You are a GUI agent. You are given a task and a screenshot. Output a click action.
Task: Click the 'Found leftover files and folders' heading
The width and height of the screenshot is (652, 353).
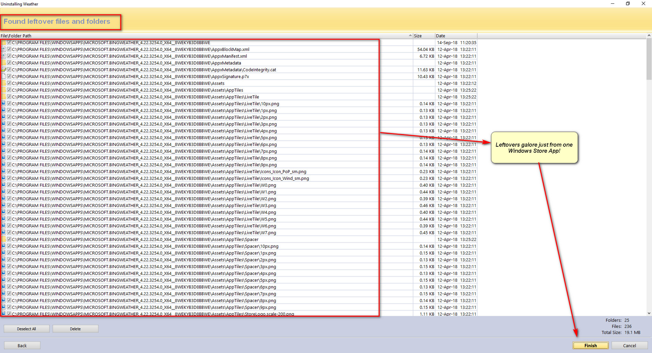(57, 21)
